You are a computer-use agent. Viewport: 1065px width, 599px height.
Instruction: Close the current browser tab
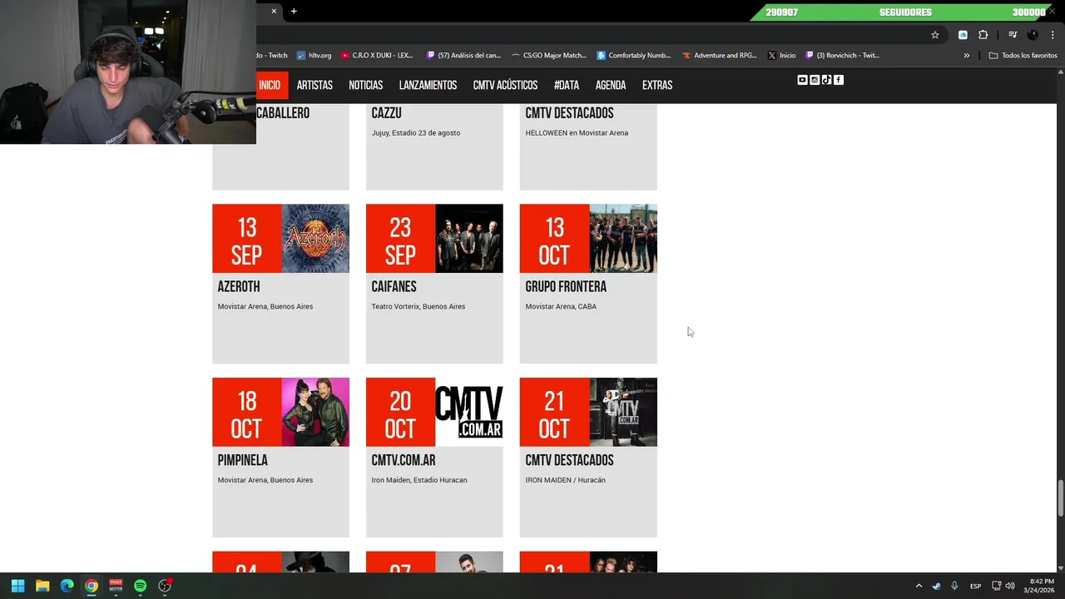[274, 11]
